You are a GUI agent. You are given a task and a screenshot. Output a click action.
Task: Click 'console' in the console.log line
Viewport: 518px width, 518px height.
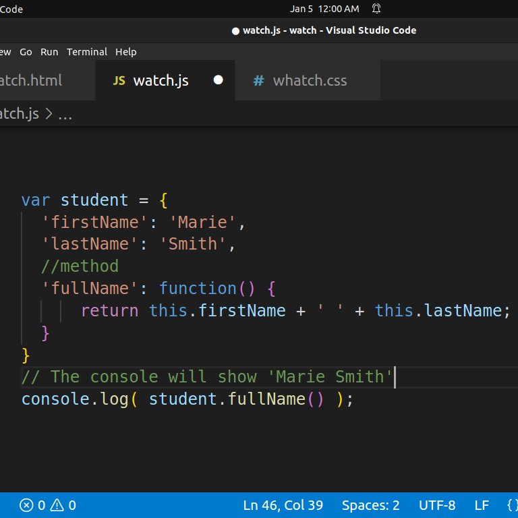[55, 399]
